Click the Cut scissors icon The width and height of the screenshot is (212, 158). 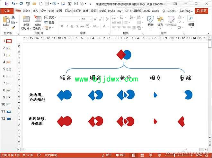point(13,17)
